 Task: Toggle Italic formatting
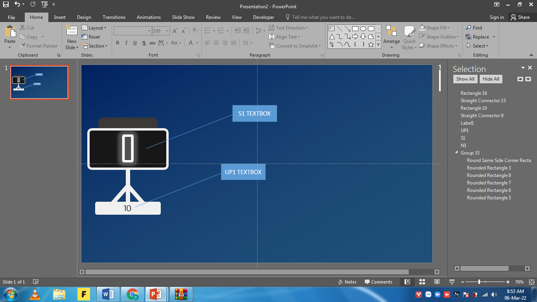tap(126, 43)
